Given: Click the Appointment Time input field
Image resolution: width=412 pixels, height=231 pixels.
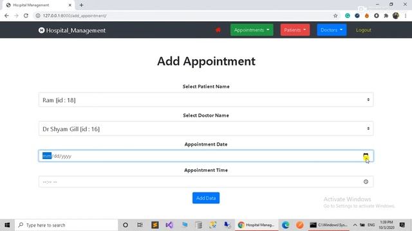Looking at the screenshot, I should [206, 182].
